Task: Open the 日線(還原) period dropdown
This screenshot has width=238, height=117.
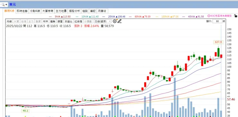Action: pos(103,21)
